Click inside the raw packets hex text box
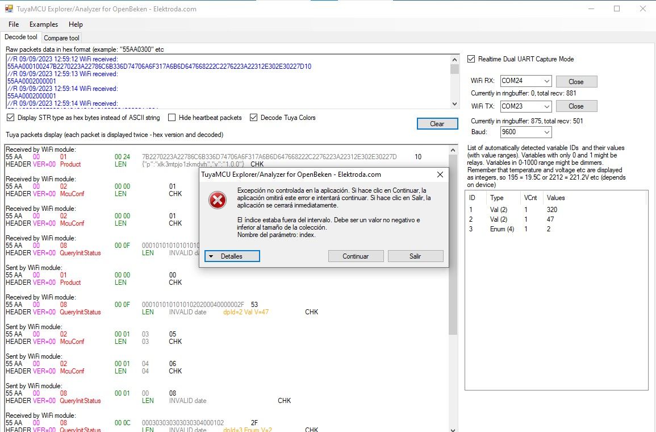This screenshot has height=432, width=656. (x=228, y=81)
